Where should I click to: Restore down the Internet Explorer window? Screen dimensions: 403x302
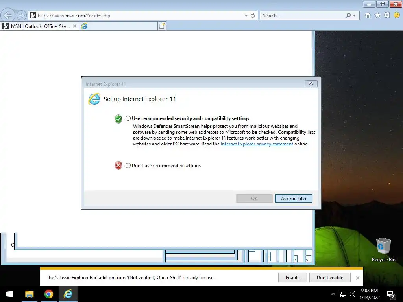point(382,4)
